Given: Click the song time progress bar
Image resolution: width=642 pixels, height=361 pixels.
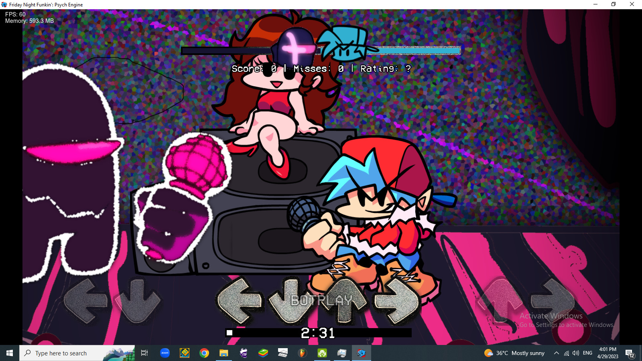Looking at the screenshot, I should (x=319, y=333).
